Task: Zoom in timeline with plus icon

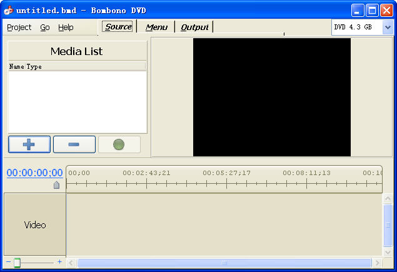Action: coord(59,261)
